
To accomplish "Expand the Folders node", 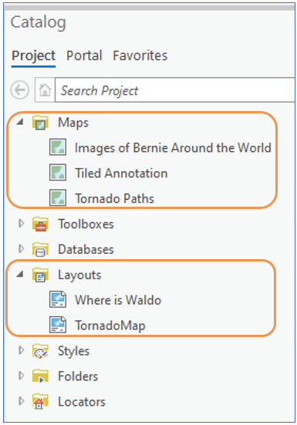I will [x=21, y=376].
